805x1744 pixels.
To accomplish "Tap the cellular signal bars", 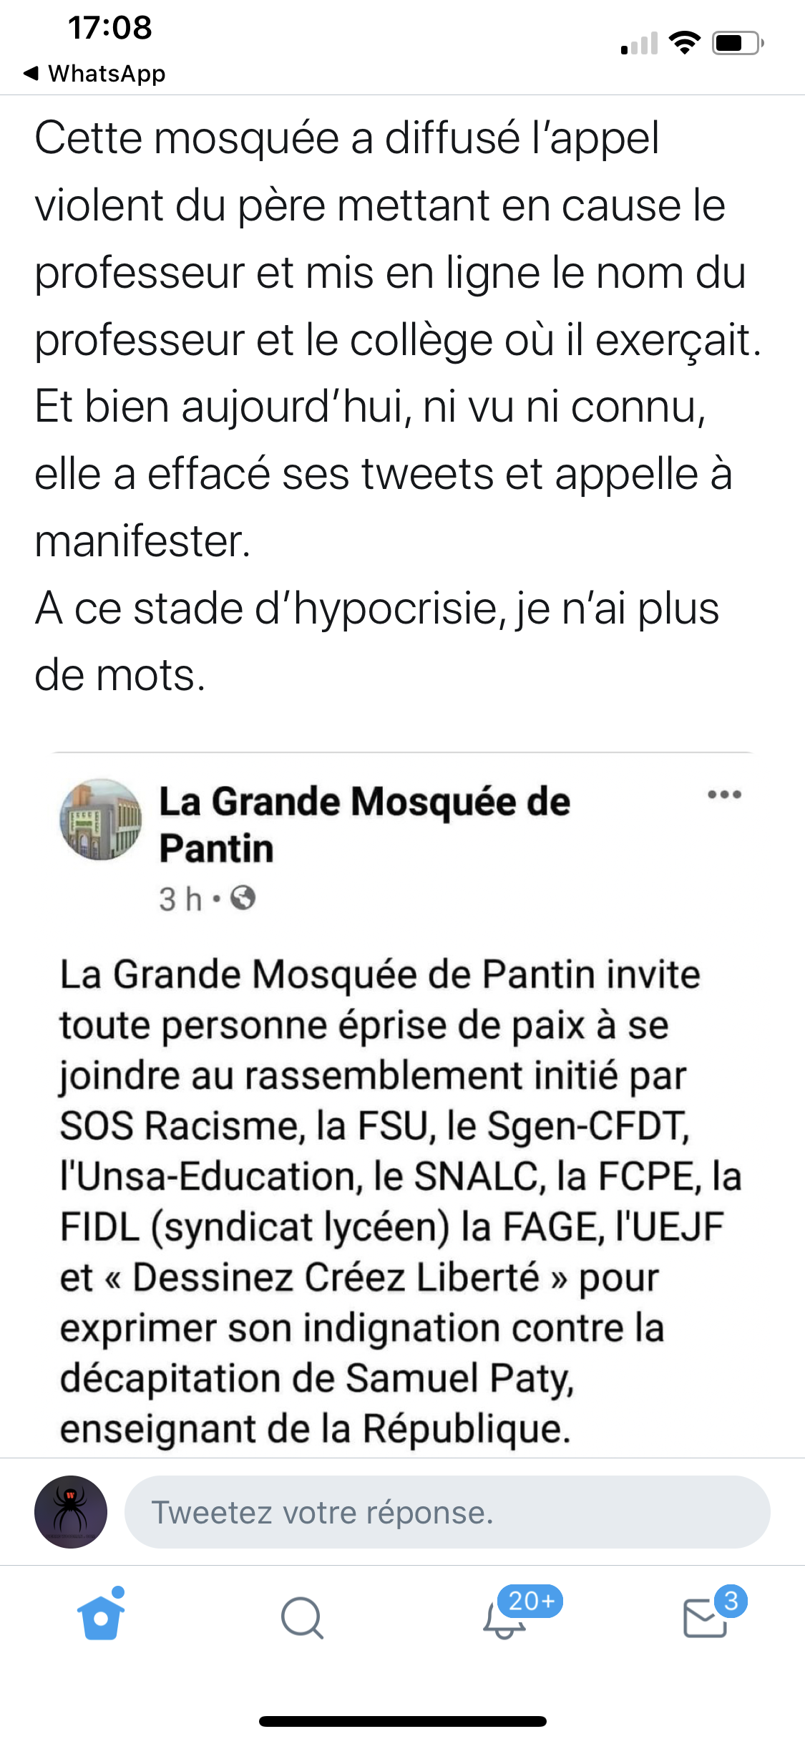I will (x=640, y=44).
